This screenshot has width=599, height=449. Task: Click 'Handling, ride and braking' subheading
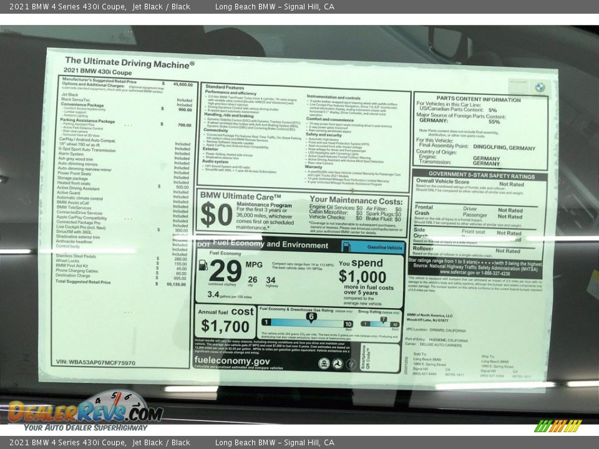point(229,115)
